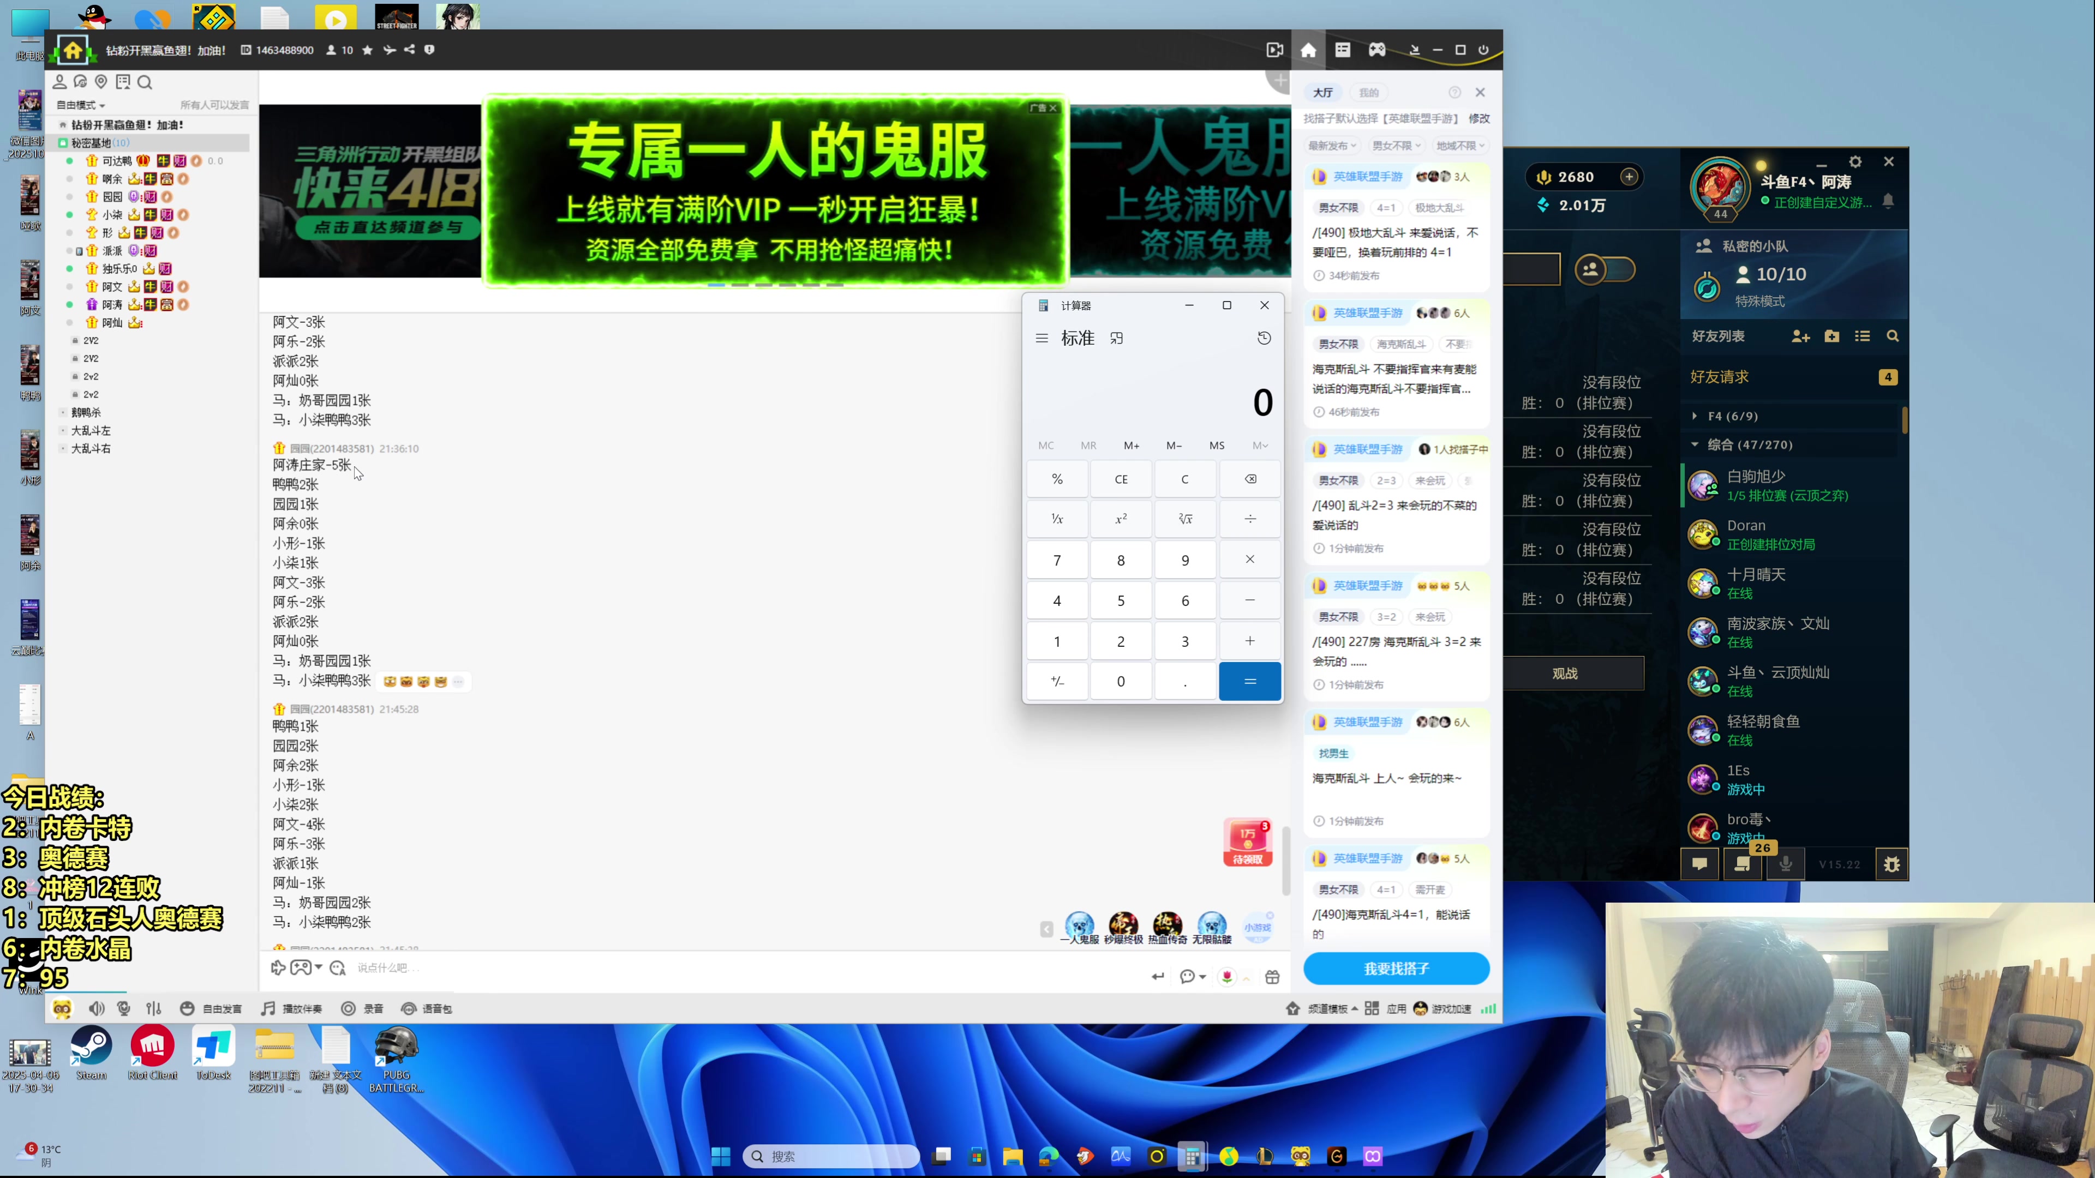Screen dimensions: 2095x1178
Task: Share the channel via the share icon
Action: 410,50
